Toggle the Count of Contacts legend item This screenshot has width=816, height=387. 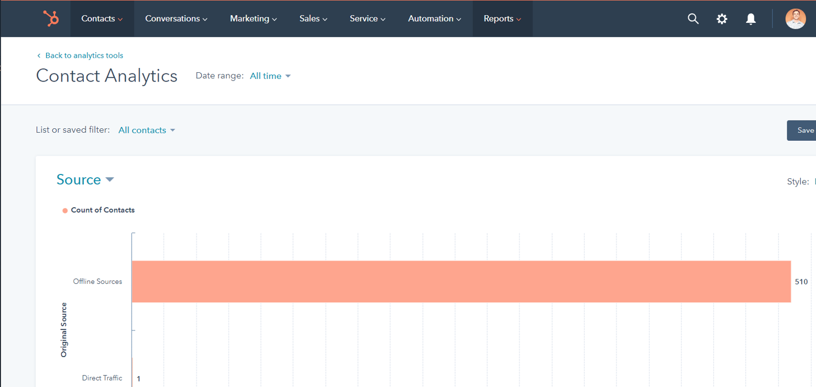click(98, 210)
